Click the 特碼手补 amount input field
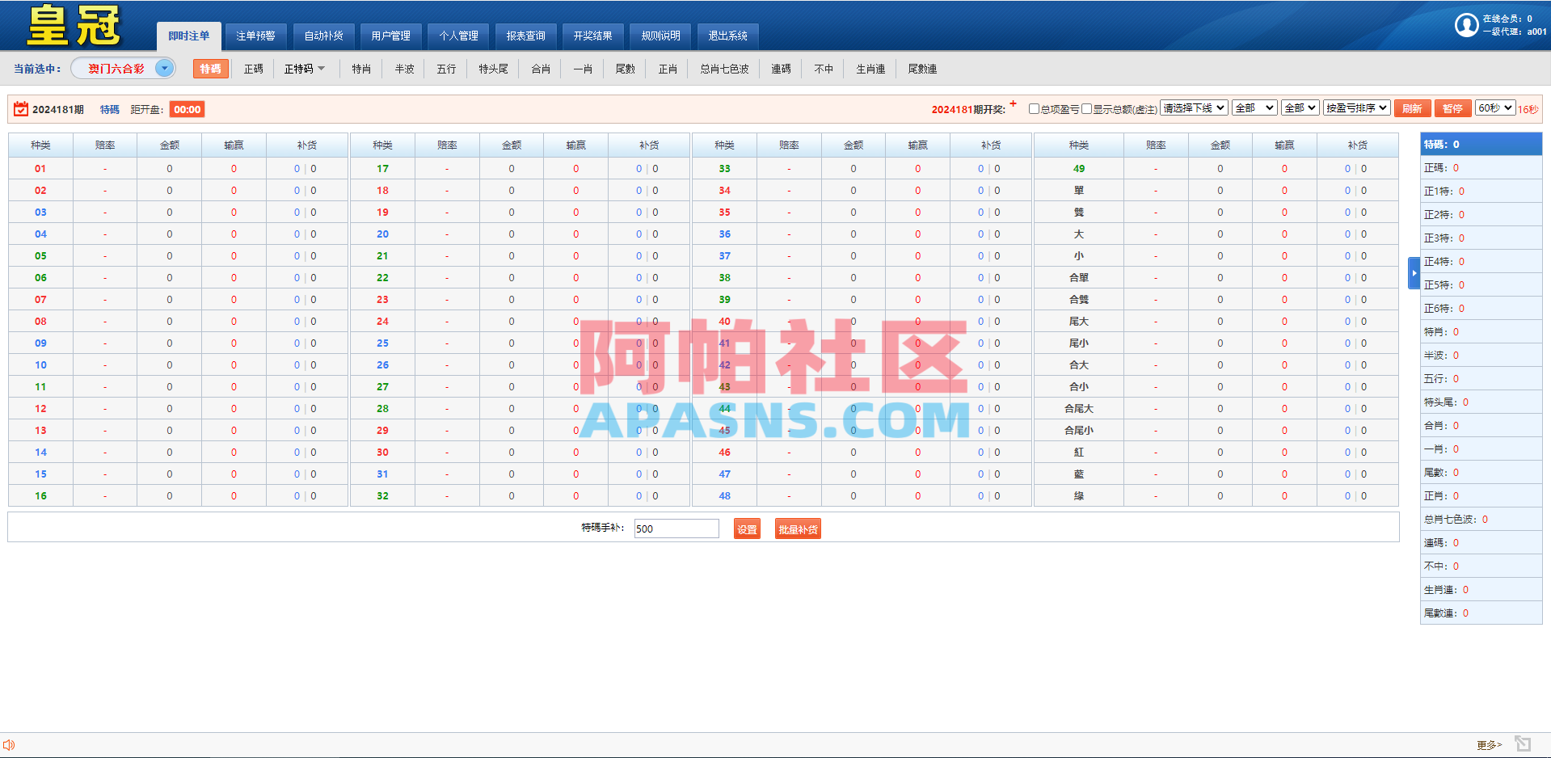This screenshot has height=758, width=1551. click(x=676, y=528)
